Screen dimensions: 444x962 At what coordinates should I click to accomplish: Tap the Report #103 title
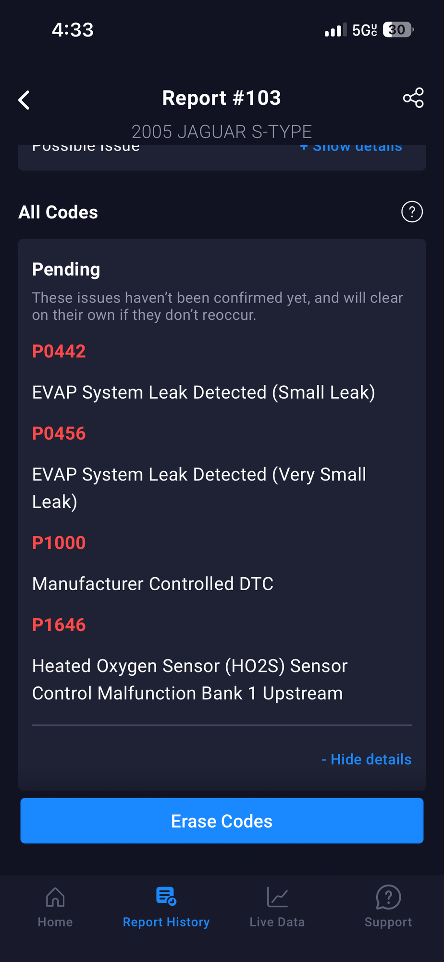222,98
